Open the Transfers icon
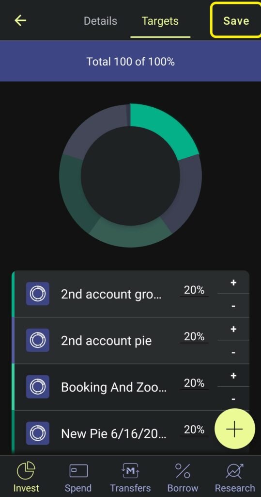261x497 pixels. (130, 471)
